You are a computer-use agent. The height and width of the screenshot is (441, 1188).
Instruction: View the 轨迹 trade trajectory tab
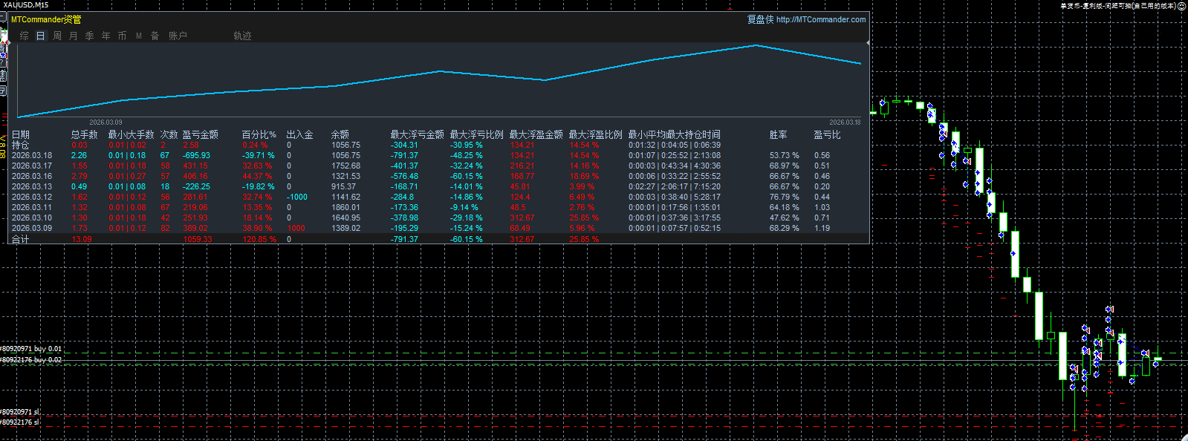(x=242, y=36)
